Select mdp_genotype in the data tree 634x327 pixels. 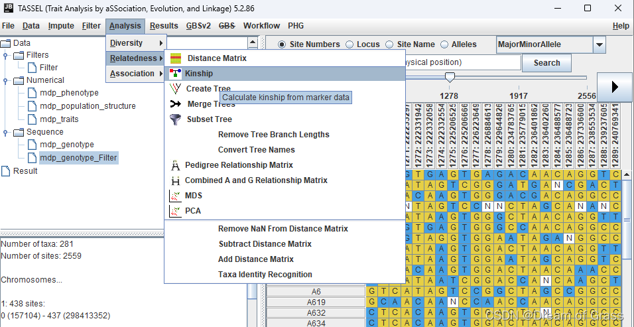[x=67, y=145]
